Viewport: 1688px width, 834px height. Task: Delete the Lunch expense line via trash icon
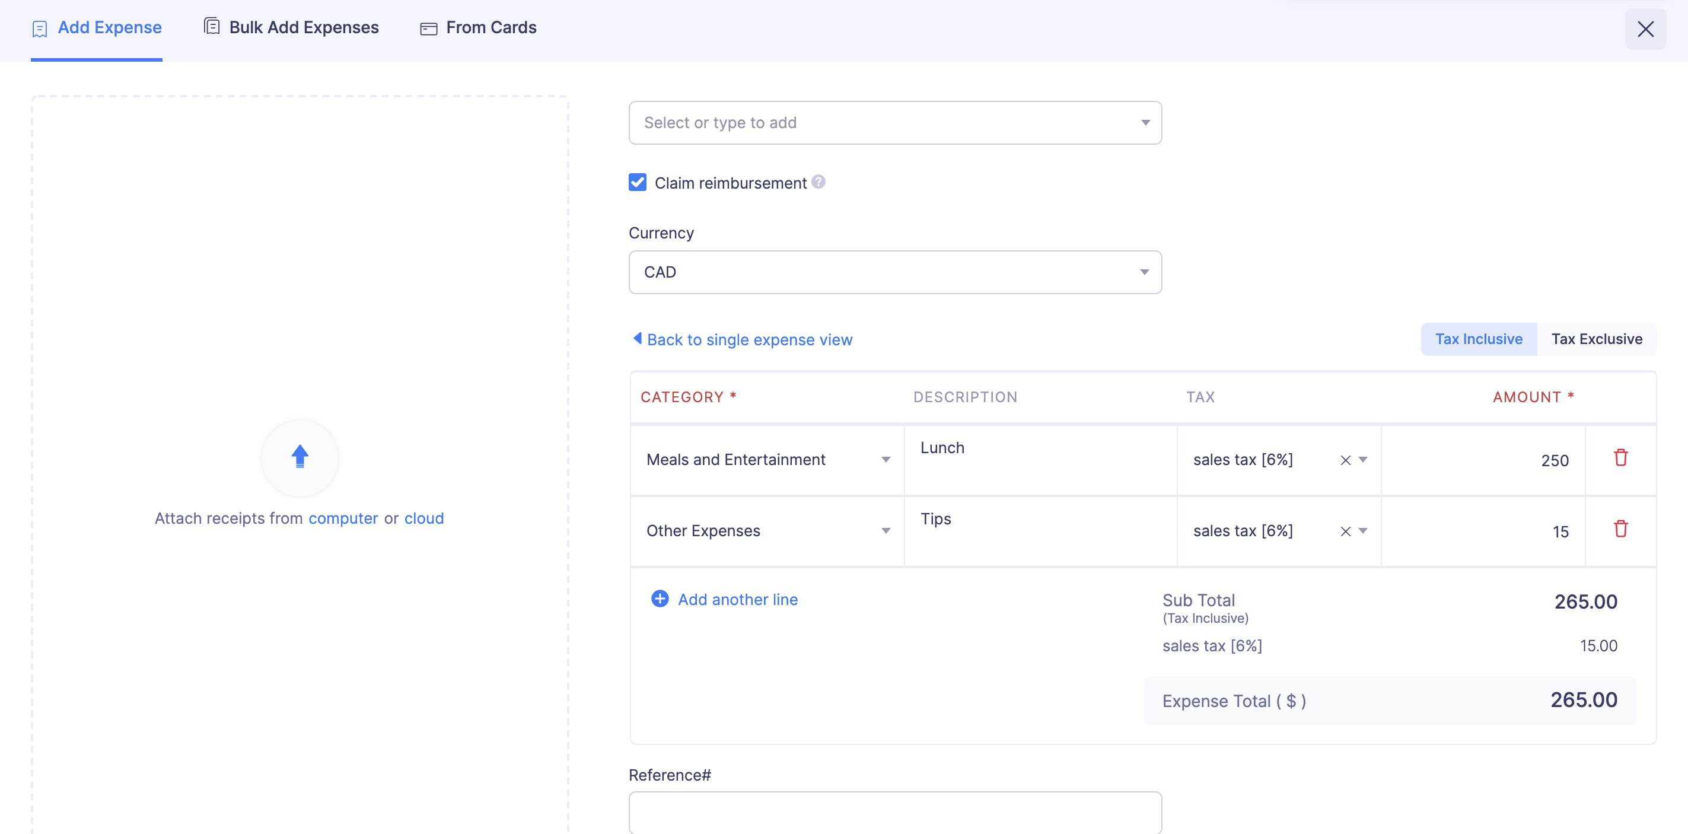[x=1621, y=458]
